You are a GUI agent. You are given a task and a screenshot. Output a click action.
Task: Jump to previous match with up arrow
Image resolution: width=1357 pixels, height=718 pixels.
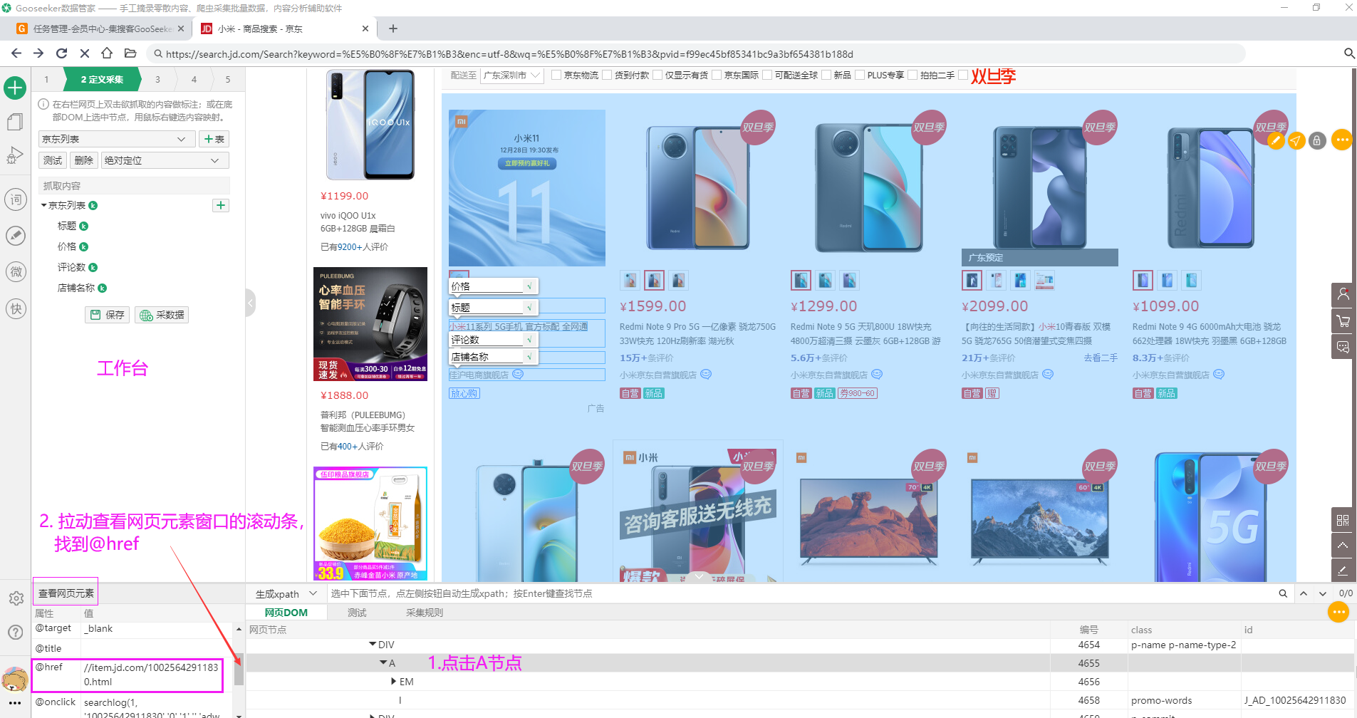point(1304,593)
